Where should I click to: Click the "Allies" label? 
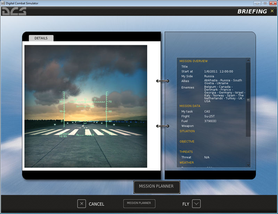(185, 81)
